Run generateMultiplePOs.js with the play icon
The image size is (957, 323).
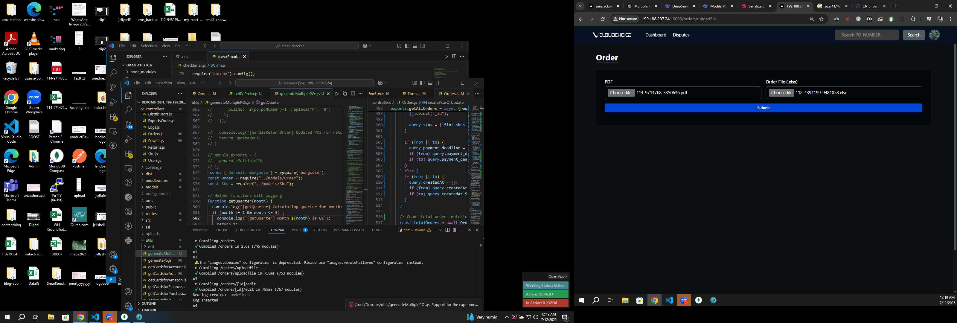click(337, 94)
